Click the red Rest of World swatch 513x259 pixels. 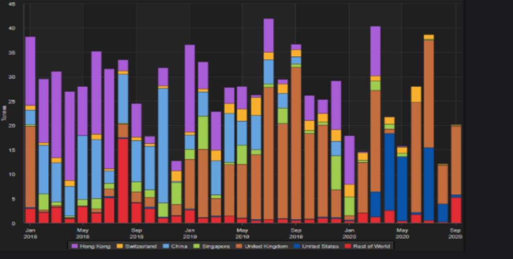(348, 246)
